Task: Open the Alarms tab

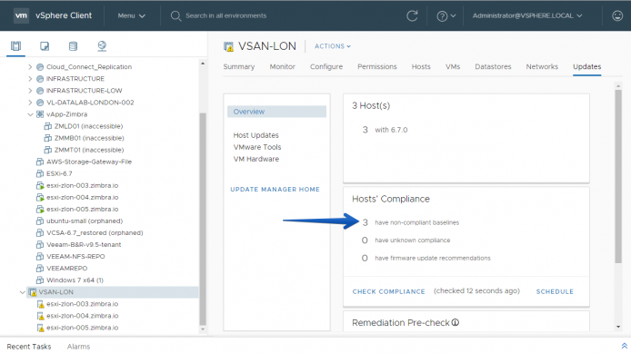Action: coord(78,347)
